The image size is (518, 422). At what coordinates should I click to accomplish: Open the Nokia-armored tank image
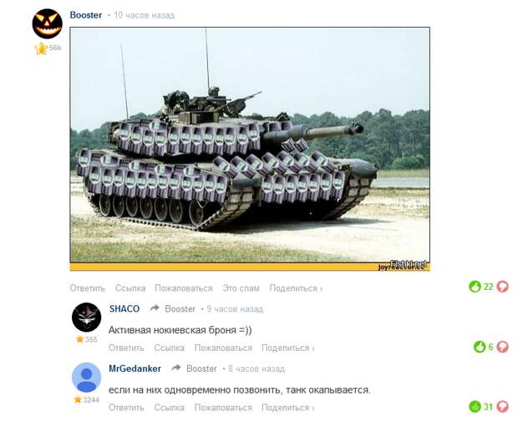[x=250, y=149]
